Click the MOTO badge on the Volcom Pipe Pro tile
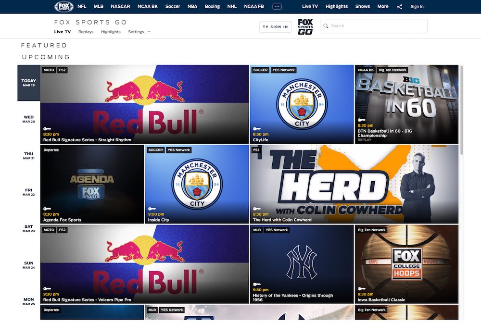The image size is (481, 323). point(49,230)
